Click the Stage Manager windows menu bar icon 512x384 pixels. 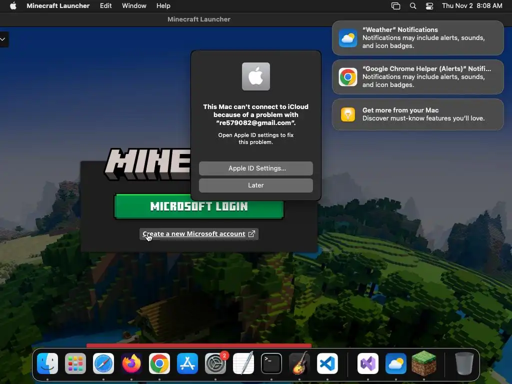pyautogui.click(x=396, y=5)
